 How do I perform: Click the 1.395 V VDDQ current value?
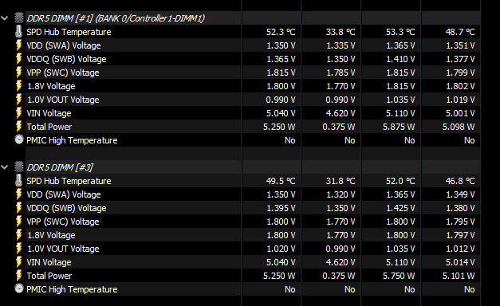point(281,208)
